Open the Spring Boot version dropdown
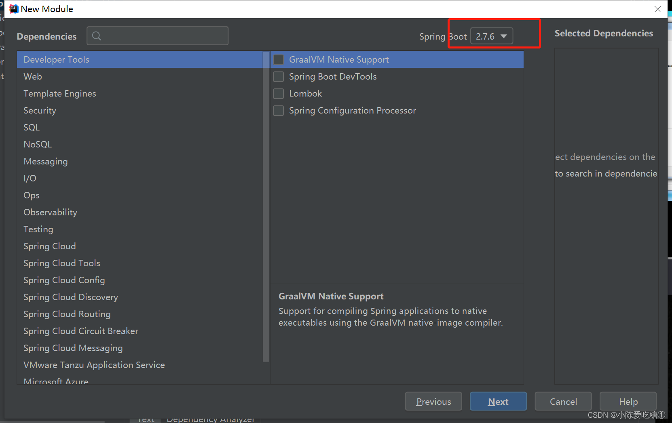The width and height of the screenshot is (672, 423). [x=492, y=36]
